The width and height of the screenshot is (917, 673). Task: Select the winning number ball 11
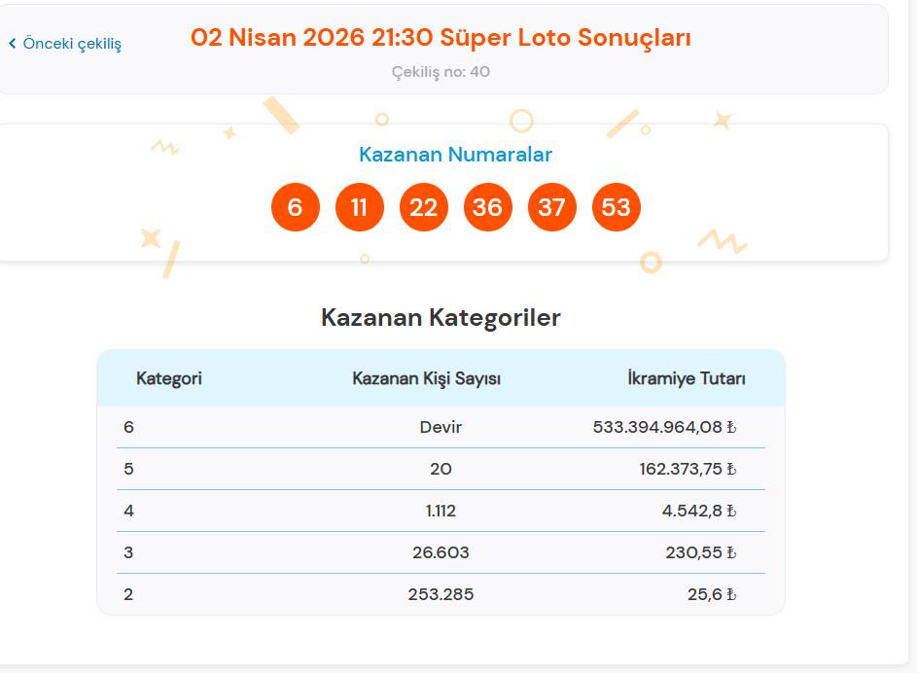tap(360, 206)
